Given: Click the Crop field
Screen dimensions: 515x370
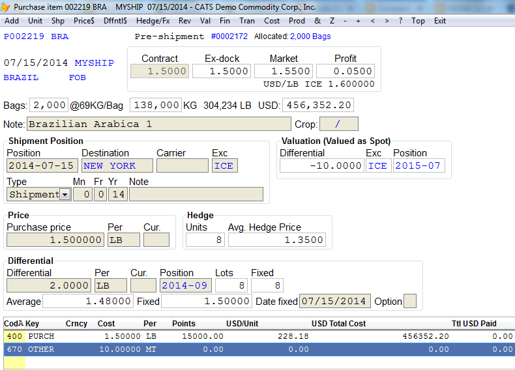Looking at the screenshot, I should pos(339,124).
